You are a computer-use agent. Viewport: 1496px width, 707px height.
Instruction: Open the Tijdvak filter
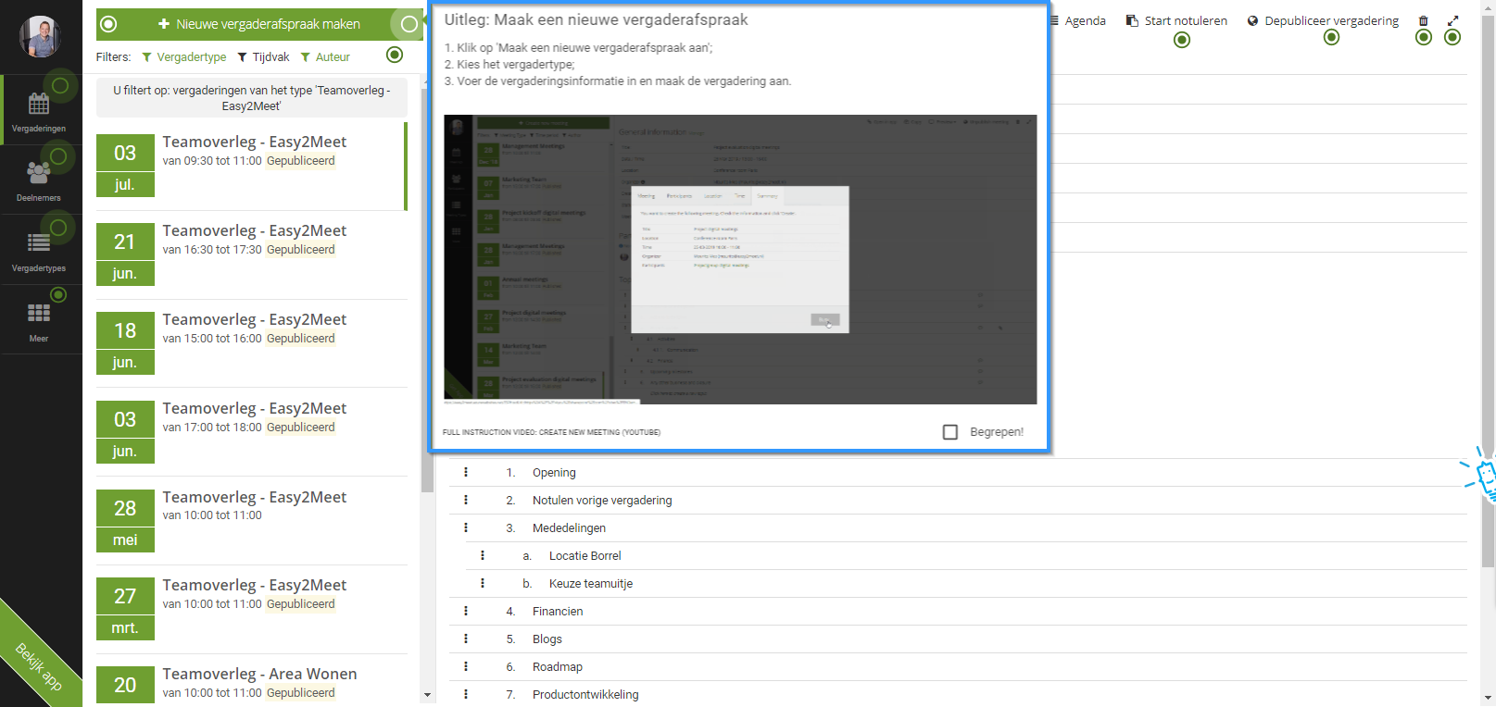tap(264, 57)
